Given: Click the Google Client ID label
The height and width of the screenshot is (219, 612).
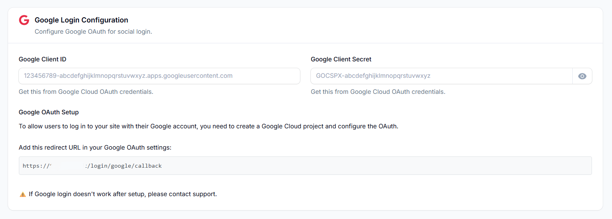Looking at the screenshot, I should [x=43, y=59].
